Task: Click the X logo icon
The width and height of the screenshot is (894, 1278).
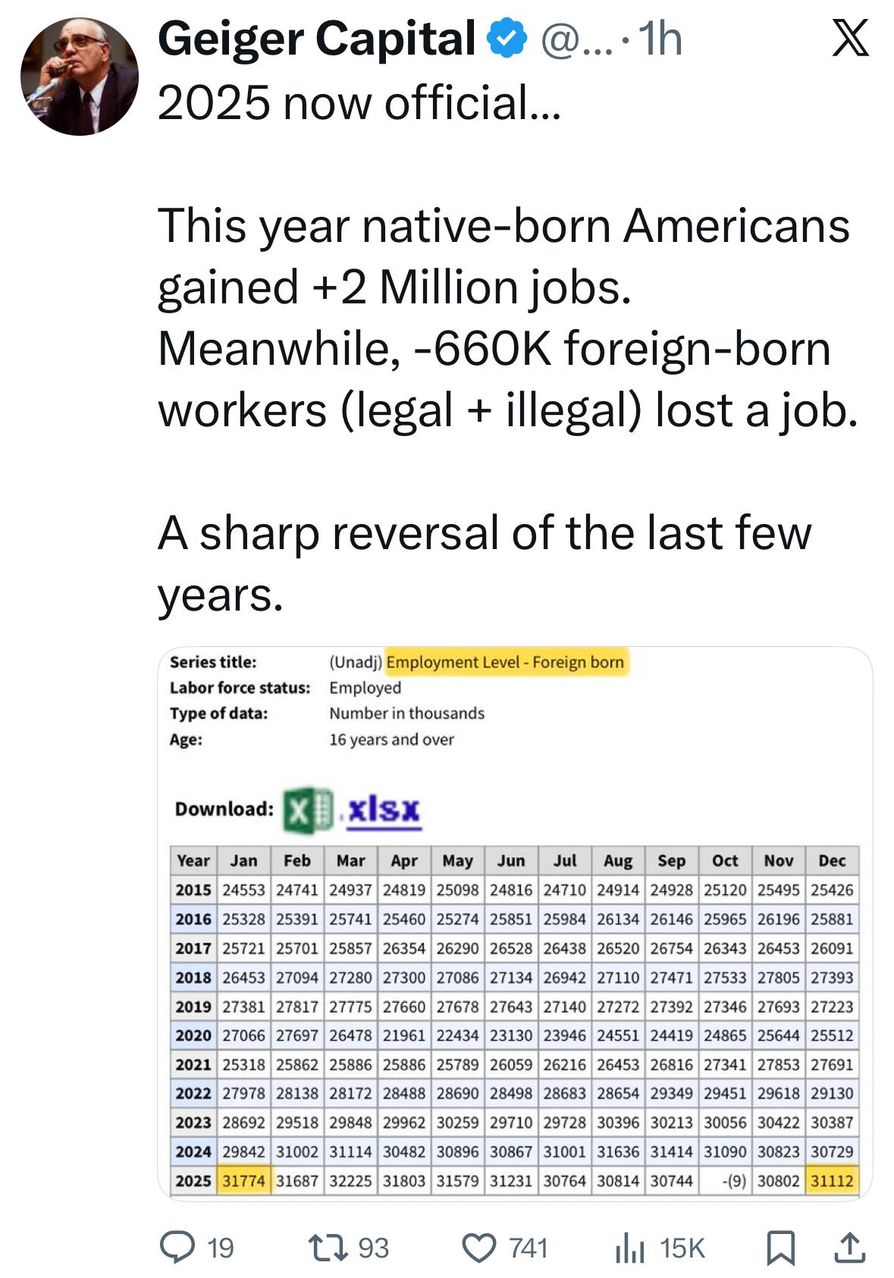Action: [851, 39]
